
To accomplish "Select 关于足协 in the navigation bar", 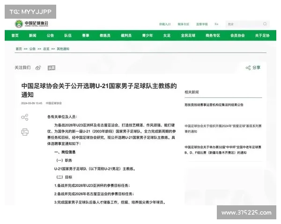I will point(262,35).
